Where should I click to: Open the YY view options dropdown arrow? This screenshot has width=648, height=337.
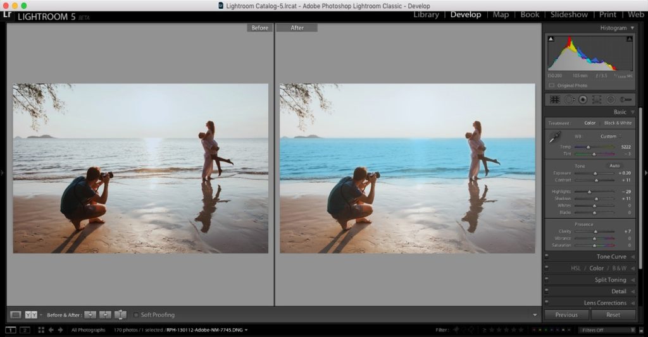[x=41, y=315]
